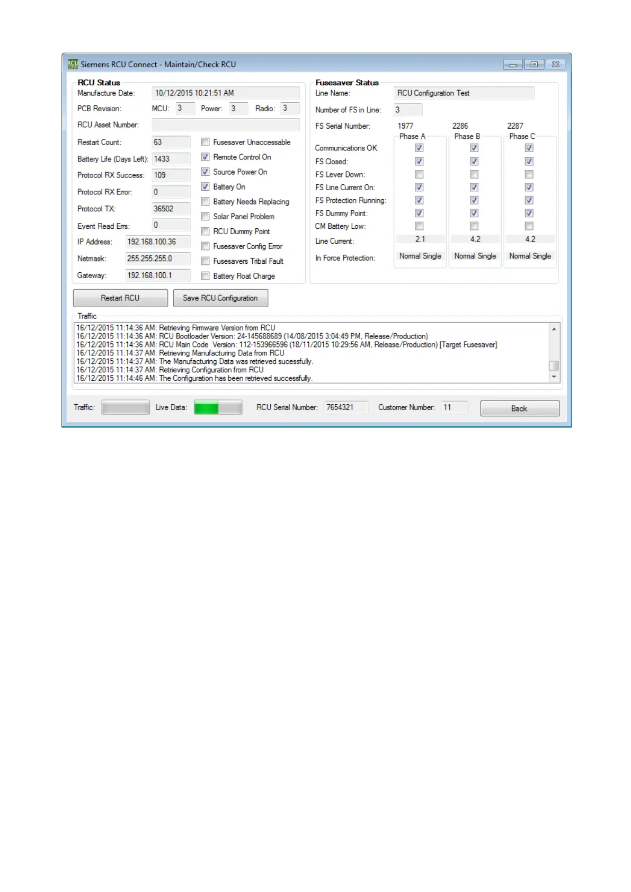Image resolution: width=631 pixels, height=892 pixels.
Task: Toggle RCU Dummy Point checkbox
Action: click(x=205, y=231)
